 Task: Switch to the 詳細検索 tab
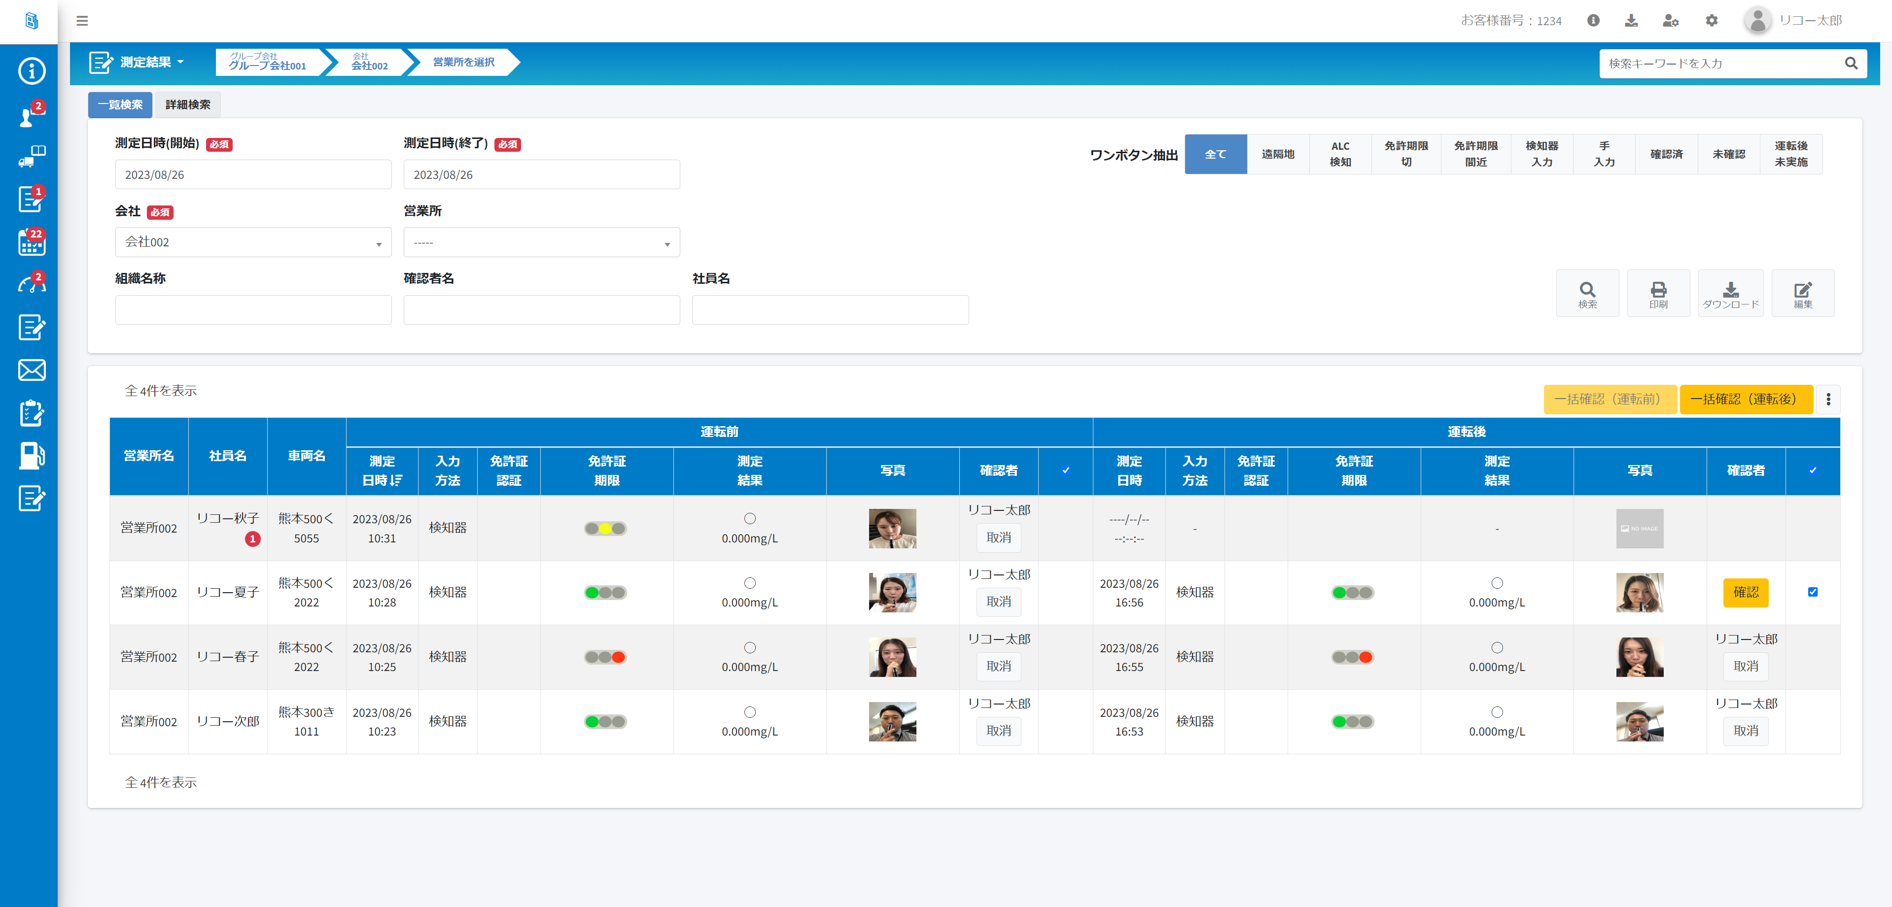pos(187,105)
